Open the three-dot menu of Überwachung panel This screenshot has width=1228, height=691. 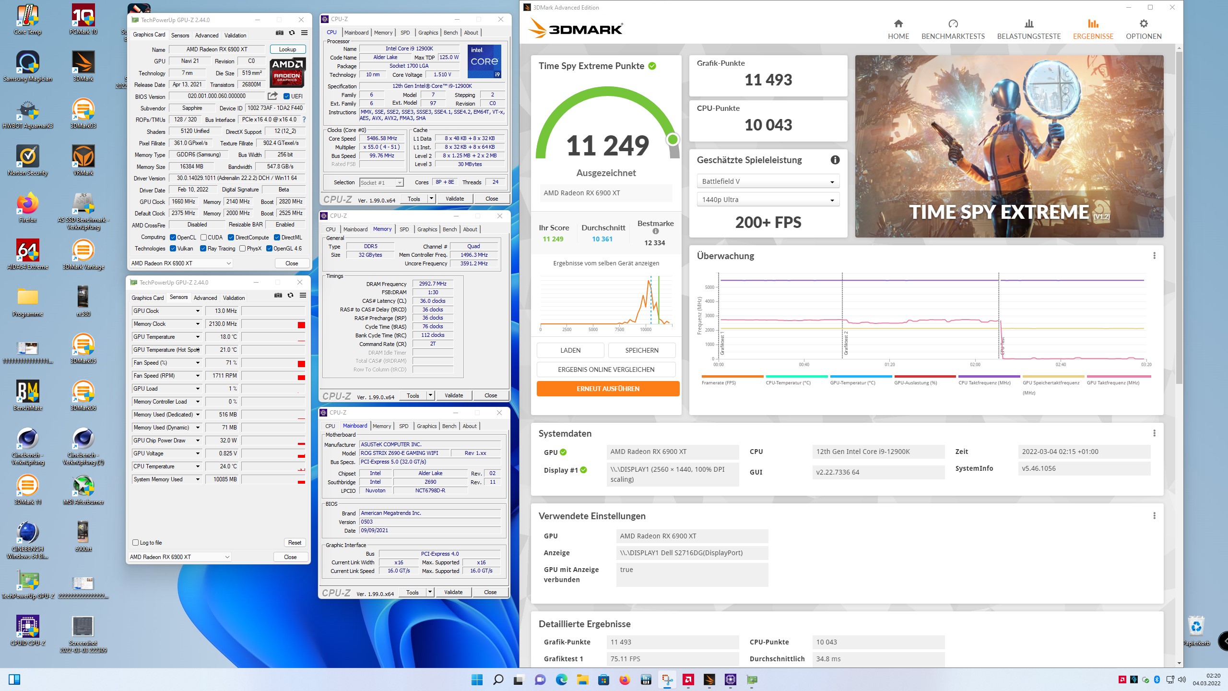[1154, 256]
